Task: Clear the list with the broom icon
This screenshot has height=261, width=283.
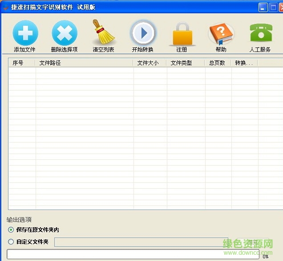Action: pyautogui.click(x=103, y=32)
